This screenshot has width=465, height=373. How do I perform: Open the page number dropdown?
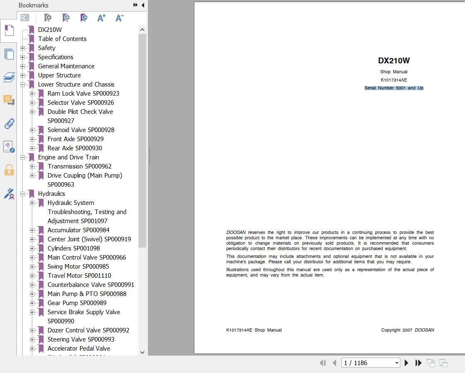pyautogui.click(x=397, y=363)
